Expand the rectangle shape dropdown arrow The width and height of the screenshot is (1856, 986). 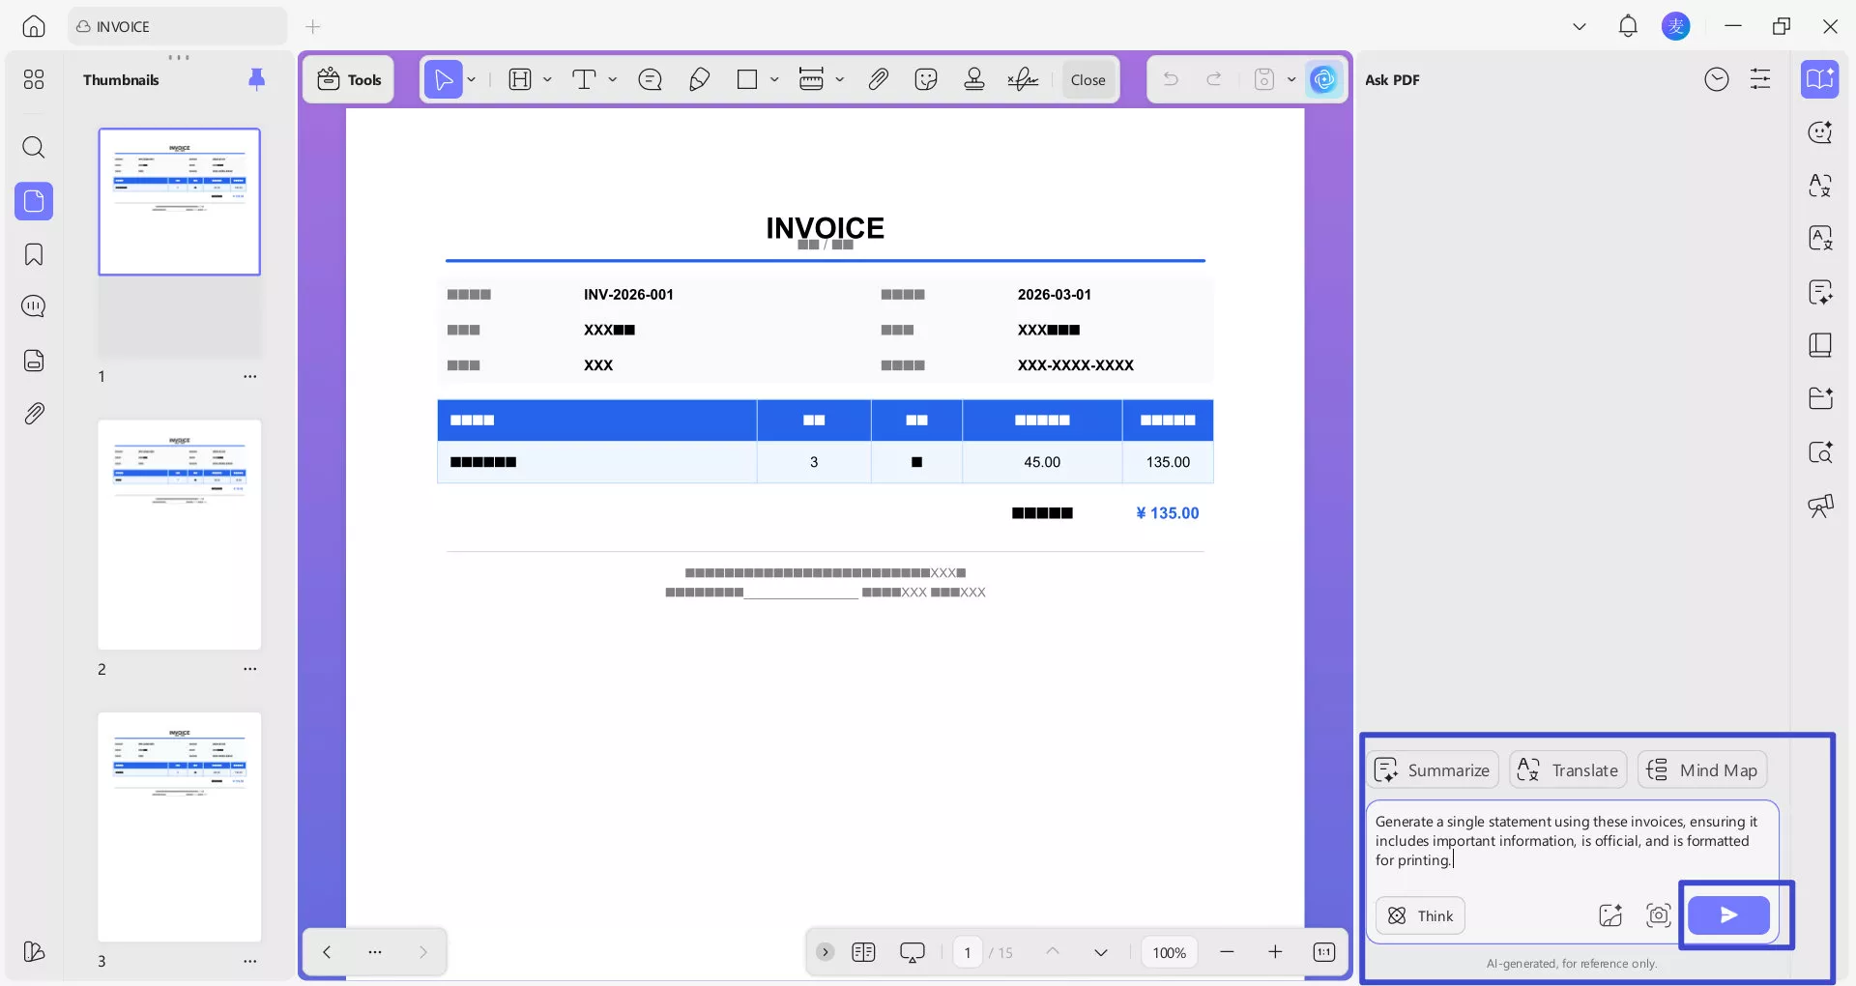coord(774,79)
